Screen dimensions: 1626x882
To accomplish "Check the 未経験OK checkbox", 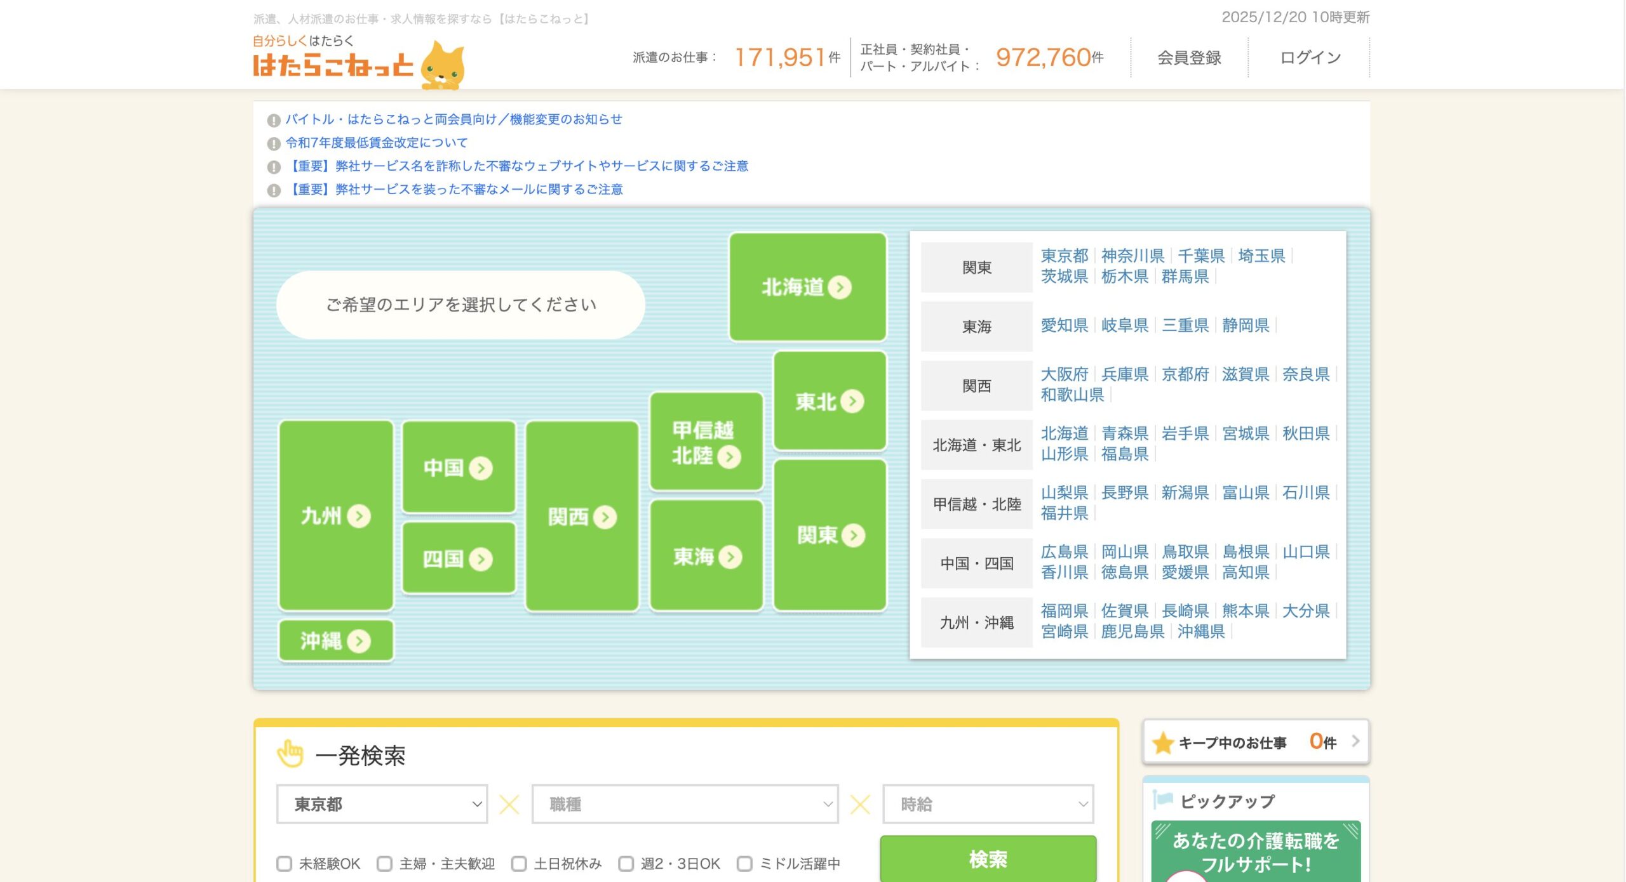I will click(284, 864).
